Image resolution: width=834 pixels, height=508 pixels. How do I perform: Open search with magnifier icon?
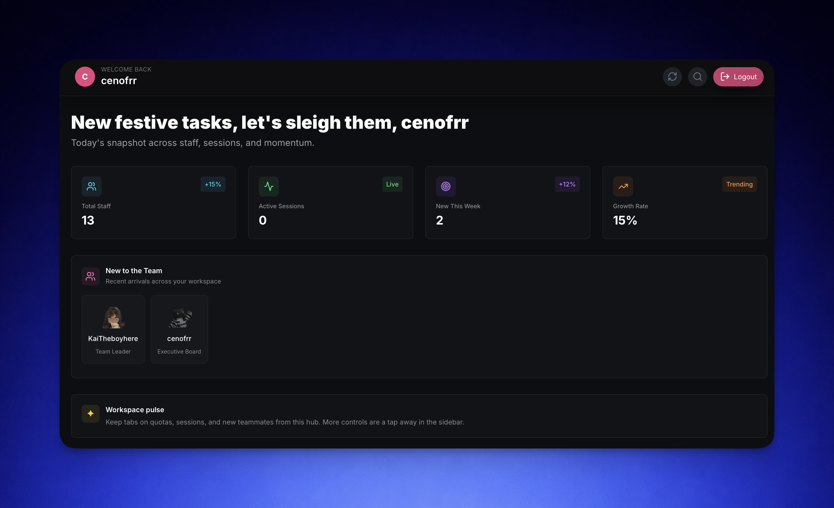point(697,77)
